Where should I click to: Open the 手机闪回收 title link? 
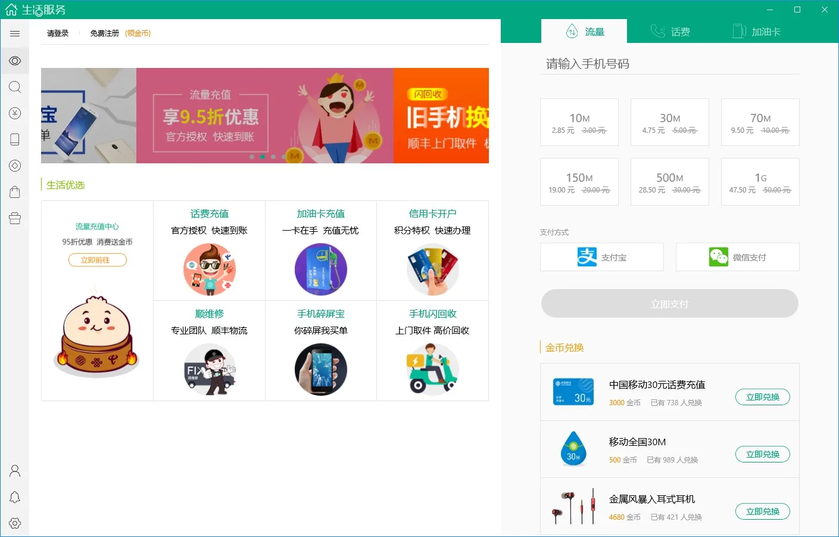click(433, 313)
